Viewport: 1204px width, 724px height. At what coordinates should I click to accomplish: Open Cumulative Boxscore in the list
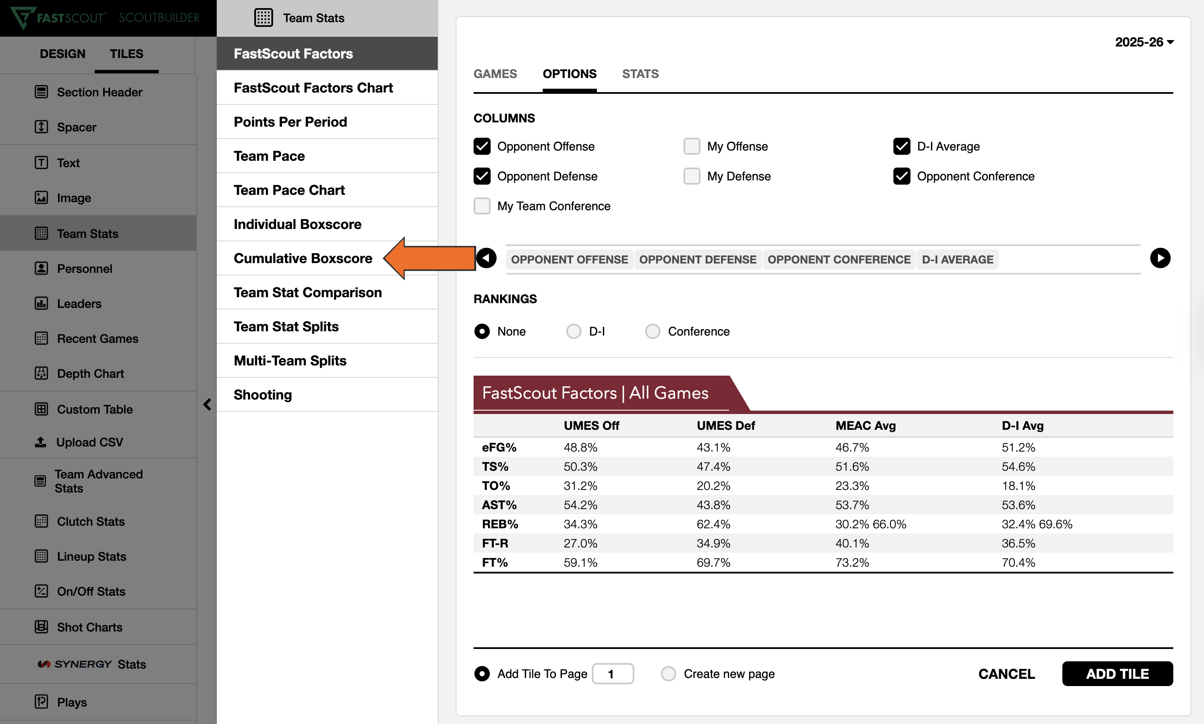point(327,258)
